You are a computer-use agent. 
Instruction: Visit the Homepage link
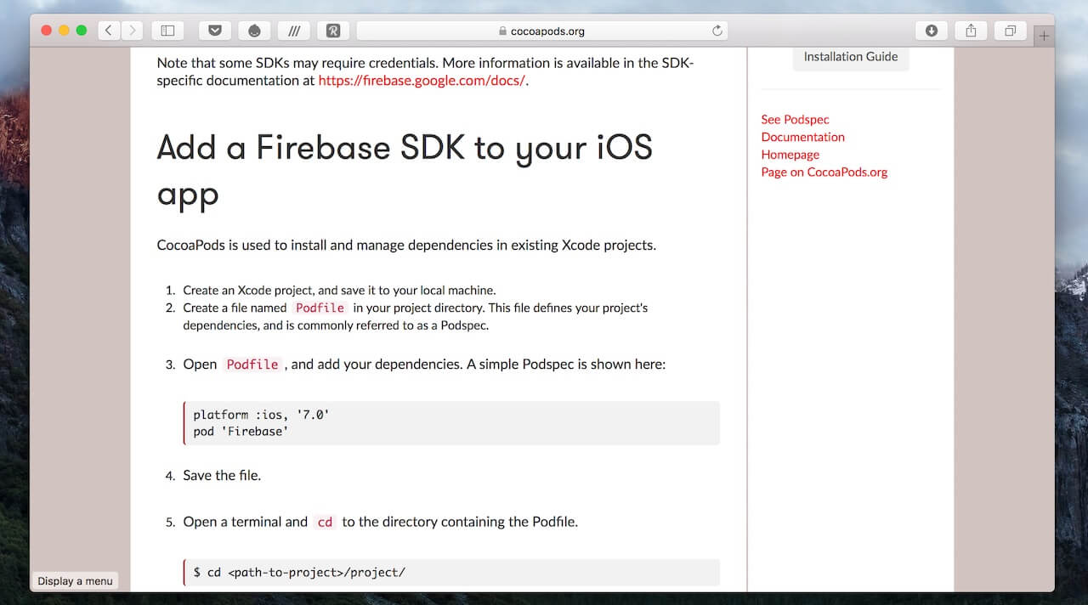[x=790, y=155]
